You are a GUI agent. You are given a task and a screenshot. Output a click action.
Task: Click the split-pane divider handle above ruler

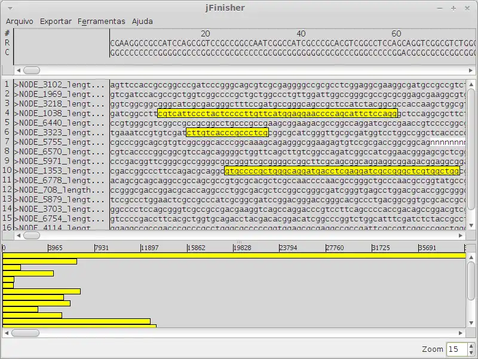239,242
